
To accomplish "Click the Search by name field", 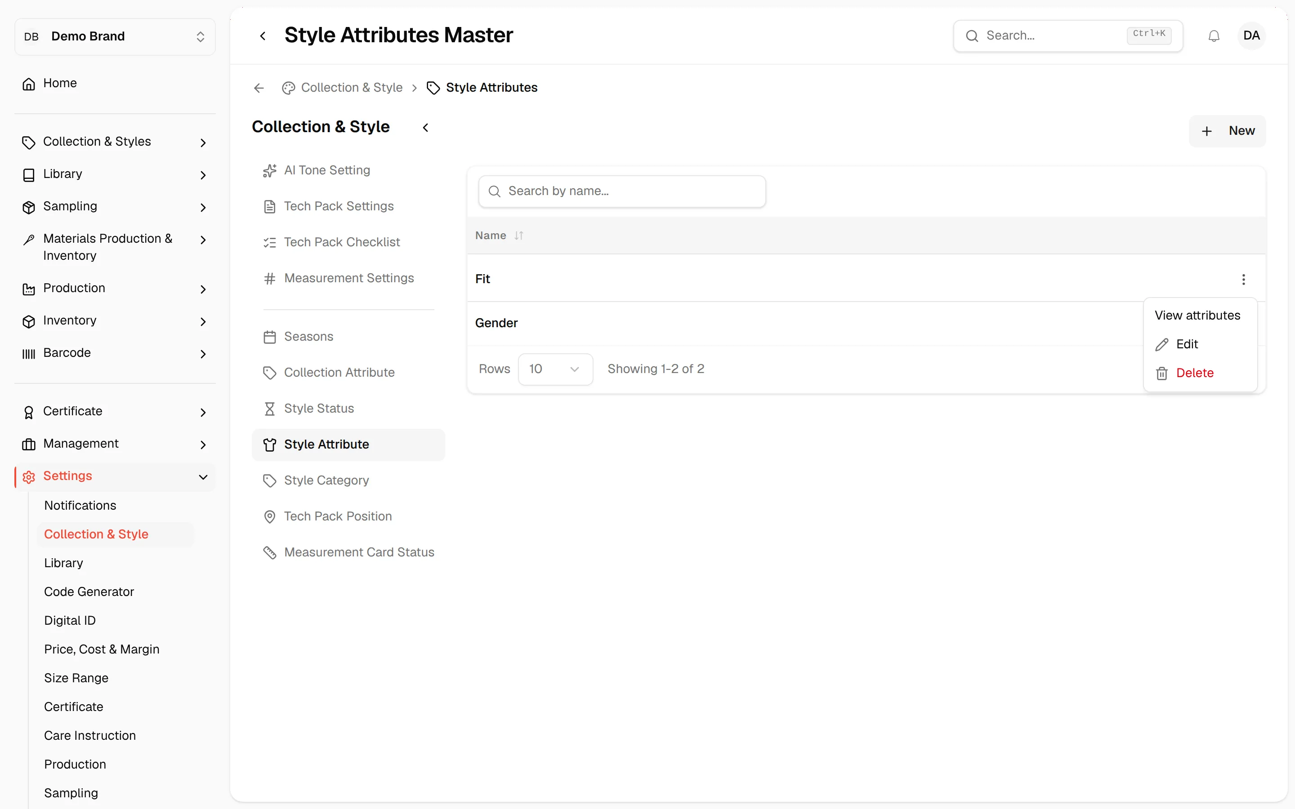I will (x=622, y=191).
